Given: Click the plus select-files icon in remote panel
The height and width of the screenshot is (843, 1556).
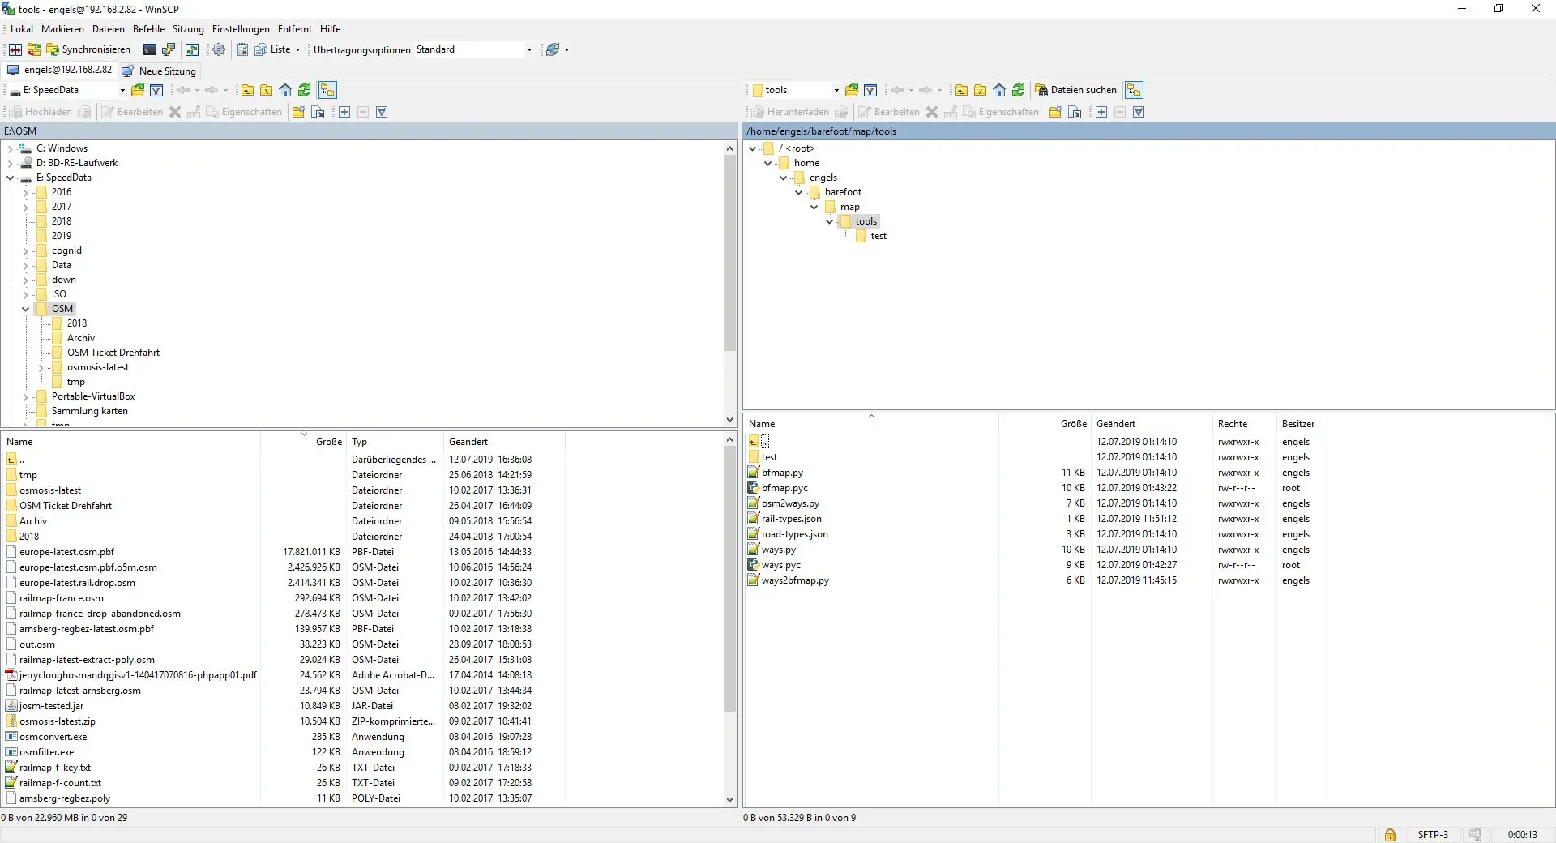Looking at the screenshot, I should click(1101, 112).
